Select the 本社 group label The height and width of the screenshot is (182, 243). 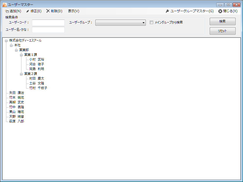[17, 45]
